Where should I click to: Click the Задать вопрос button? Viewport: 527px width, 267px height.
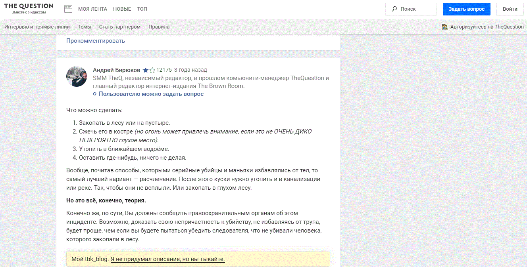(x=467, y=9)
